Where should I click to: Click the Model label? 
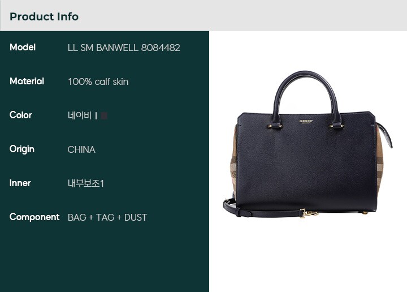pos(23,48)
